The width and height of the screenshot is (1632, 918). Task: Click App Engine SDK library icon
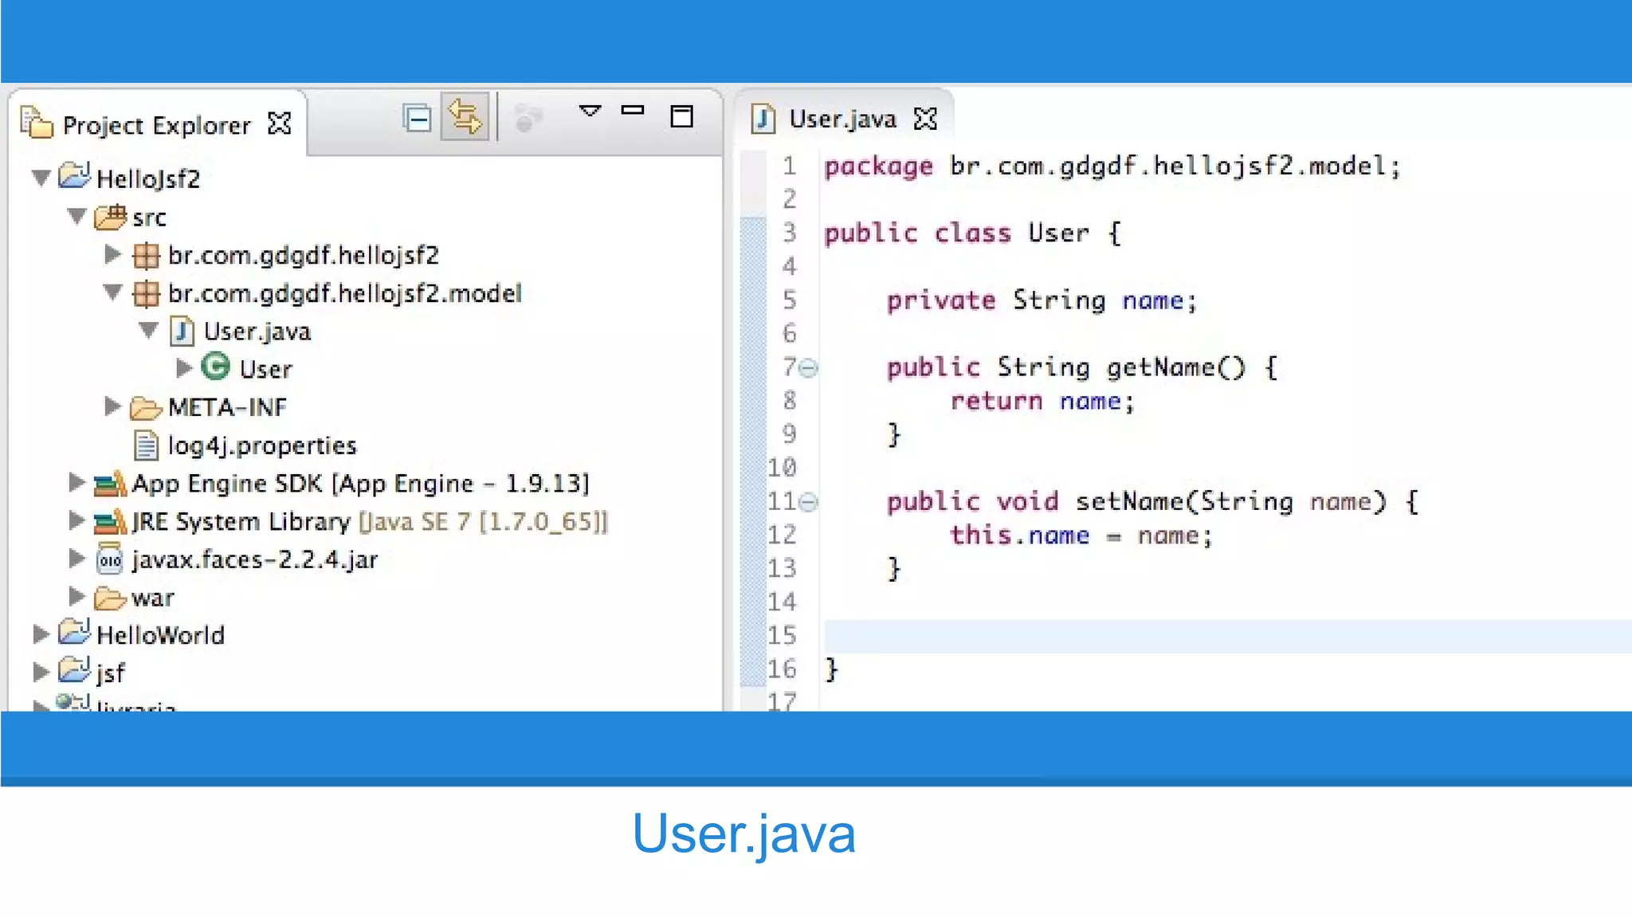[110, 483]
